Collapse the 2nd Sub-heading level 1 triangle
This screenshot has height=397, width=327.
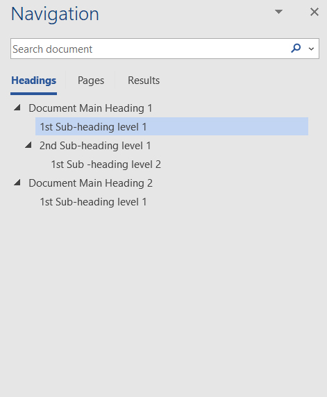pyautogui.click(x=28, y=145)
